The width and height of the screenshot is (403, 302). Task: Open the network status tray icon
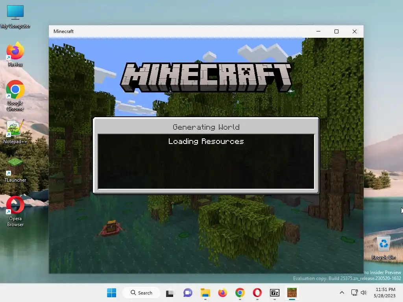pos(355,293)
